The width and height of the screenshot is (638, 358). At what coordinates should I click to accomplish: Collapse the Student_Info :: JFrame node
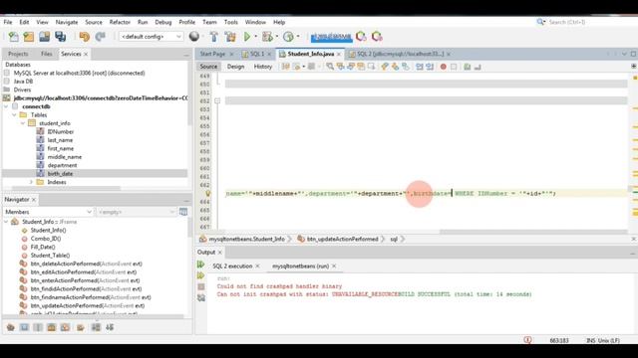coord(6,222)
